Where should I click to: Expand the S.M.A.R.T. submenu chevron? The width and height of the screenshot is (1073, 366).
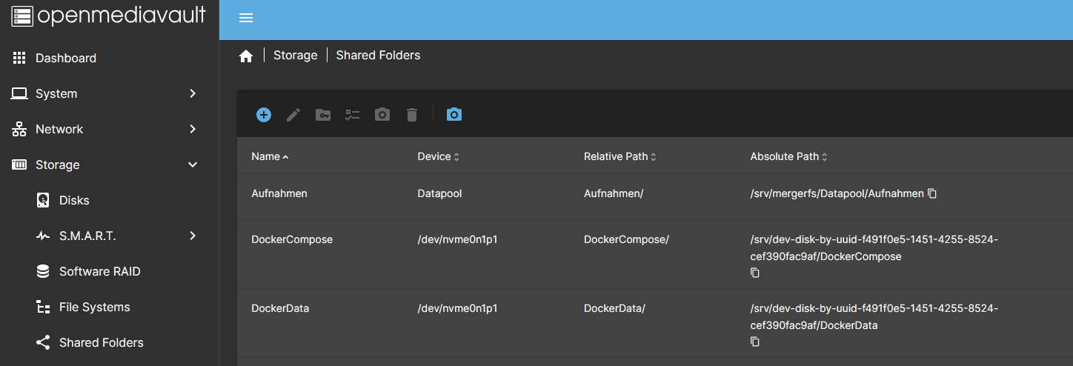[x=193, y=236]
